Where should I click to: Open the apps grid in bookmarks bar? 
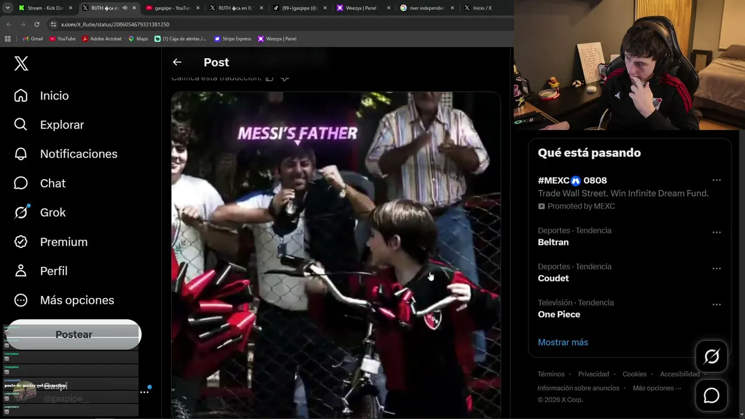tap(8, 39)
